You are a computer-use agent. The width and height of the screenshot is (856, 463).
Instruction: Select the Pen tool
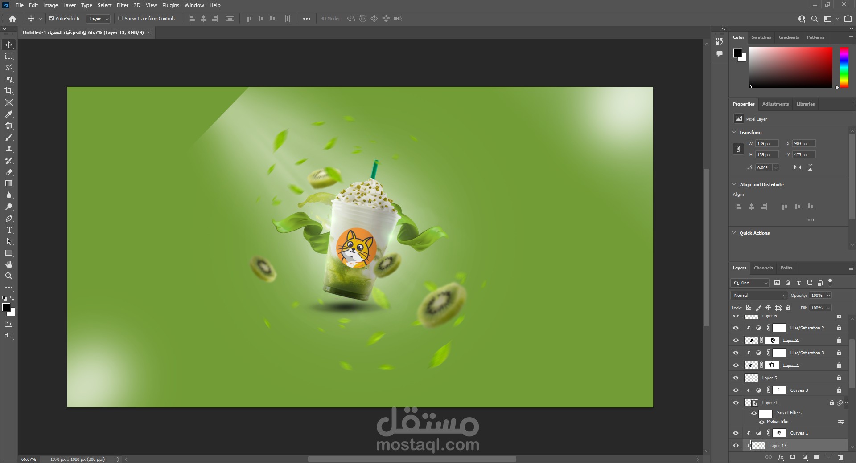tap(9, 219)
